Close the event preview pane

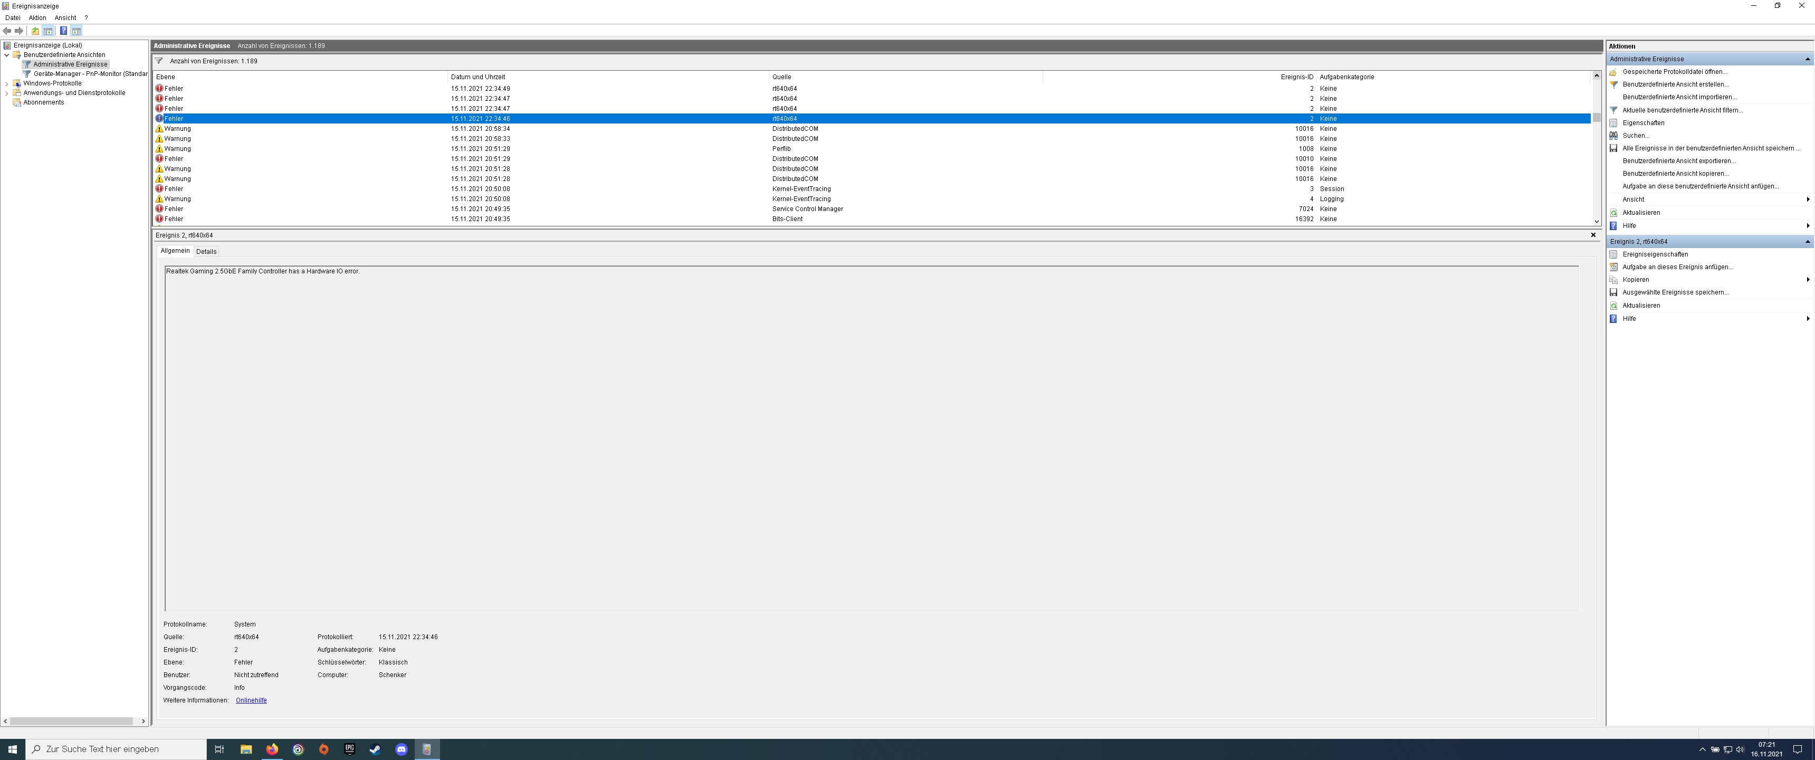point(1593,235)
